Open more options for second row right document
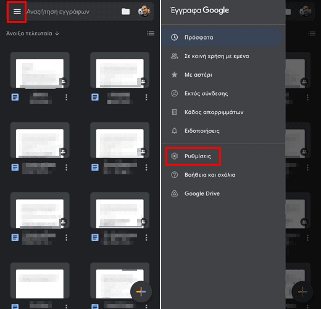The width and height of the screenshot is (321, 309). 146,167
